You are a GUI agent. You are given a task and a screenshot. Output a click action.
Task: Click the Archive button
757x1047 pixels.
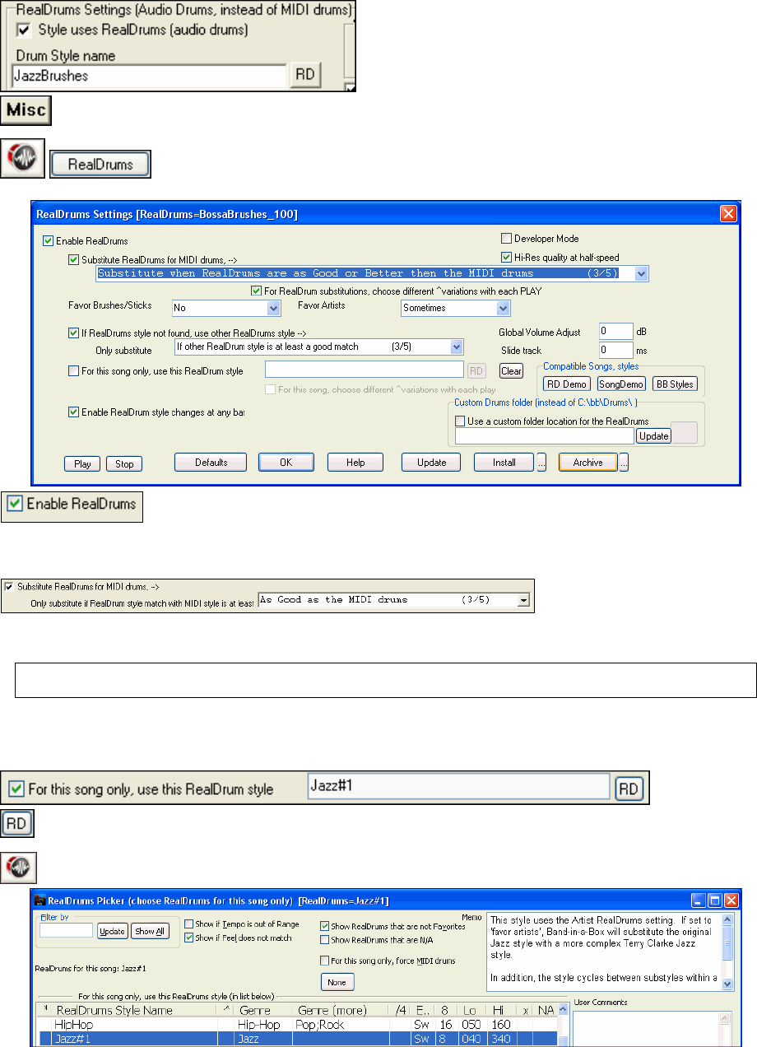[x=588, y=463]
